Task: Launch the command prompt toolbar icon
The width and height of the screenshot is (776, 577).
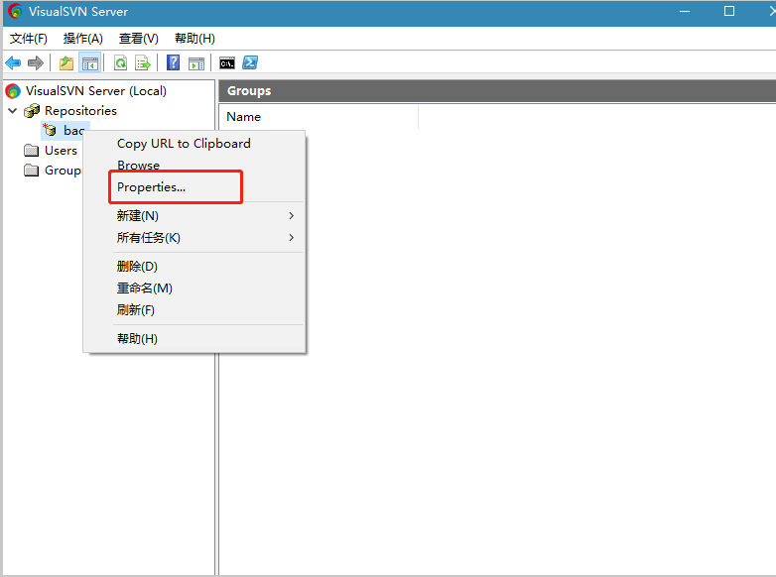Action: (x=227, y=63)
